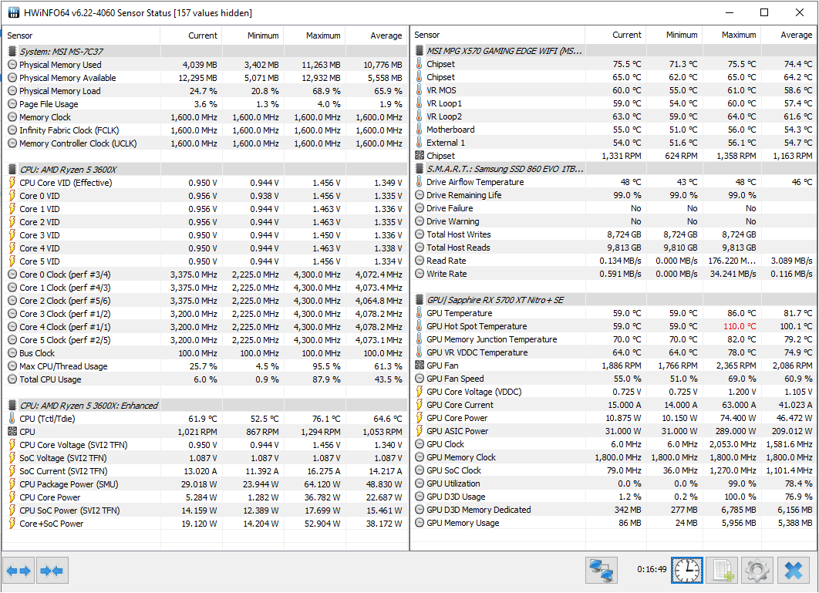
Task: Close sensors with the blue X icon
Action: (794, 570)
